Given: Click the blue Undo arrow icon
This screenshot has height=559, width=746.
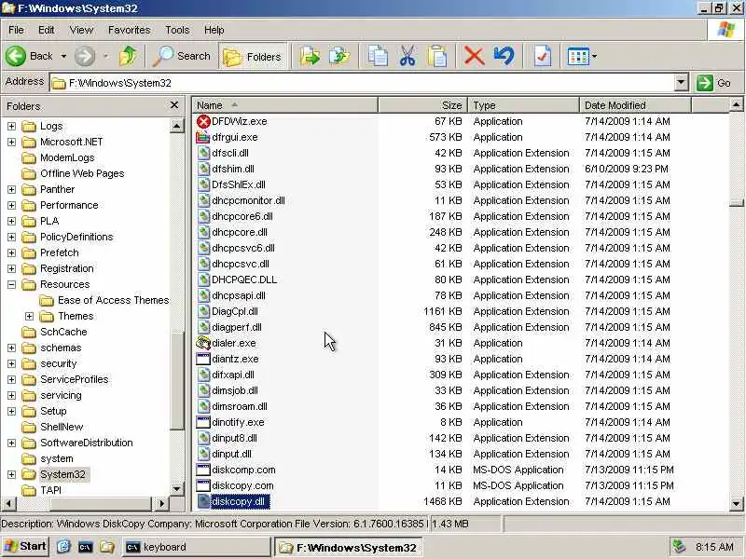Looking at the screenshot, I should pyautogui.click(x=504, y=56).
